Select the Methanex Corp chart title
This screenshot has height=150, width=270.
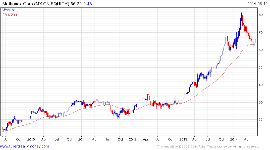[x=36, y=3]
